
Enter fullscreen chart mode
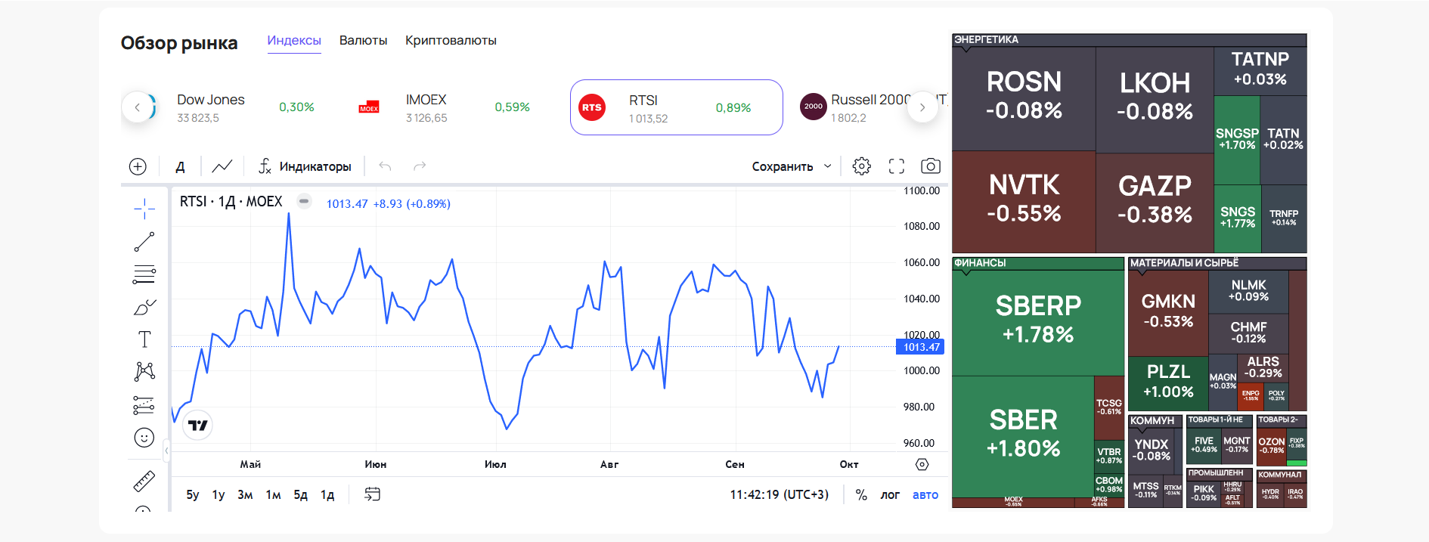[x=896, y=166]
